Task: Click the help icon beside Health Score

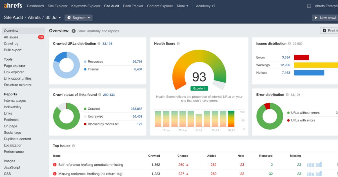Action: tap(178, 44)
